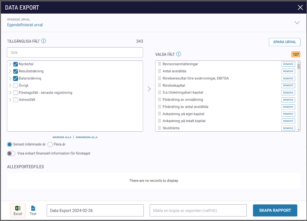
Task: Remove Revisorsanmärkningar from selected fields
Action: (x=288, y=64)
